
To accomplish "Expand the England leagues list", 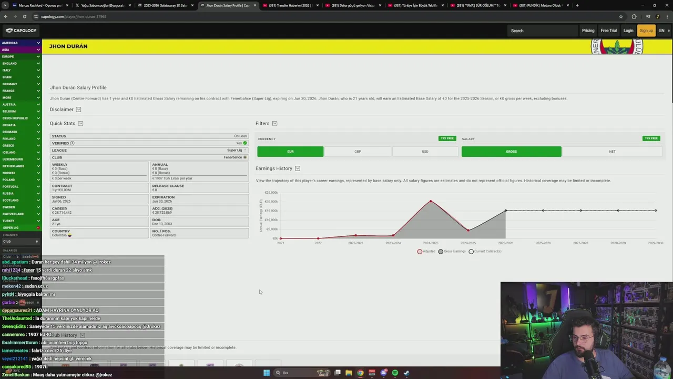I will point(21,63).
